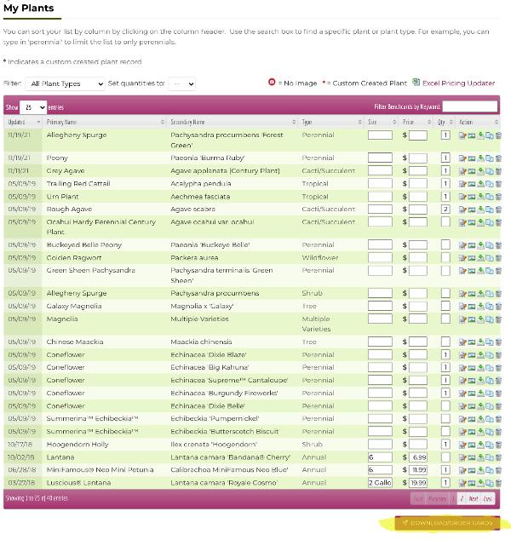
Task: Edit the Allegheny Spurge 'Forest Green' record
Action: click(x=462, y=135)
